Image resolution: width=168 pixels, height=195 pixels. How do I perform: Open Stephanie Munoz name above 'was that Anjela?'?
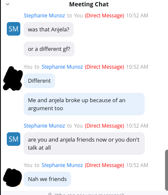click(44, 16)
